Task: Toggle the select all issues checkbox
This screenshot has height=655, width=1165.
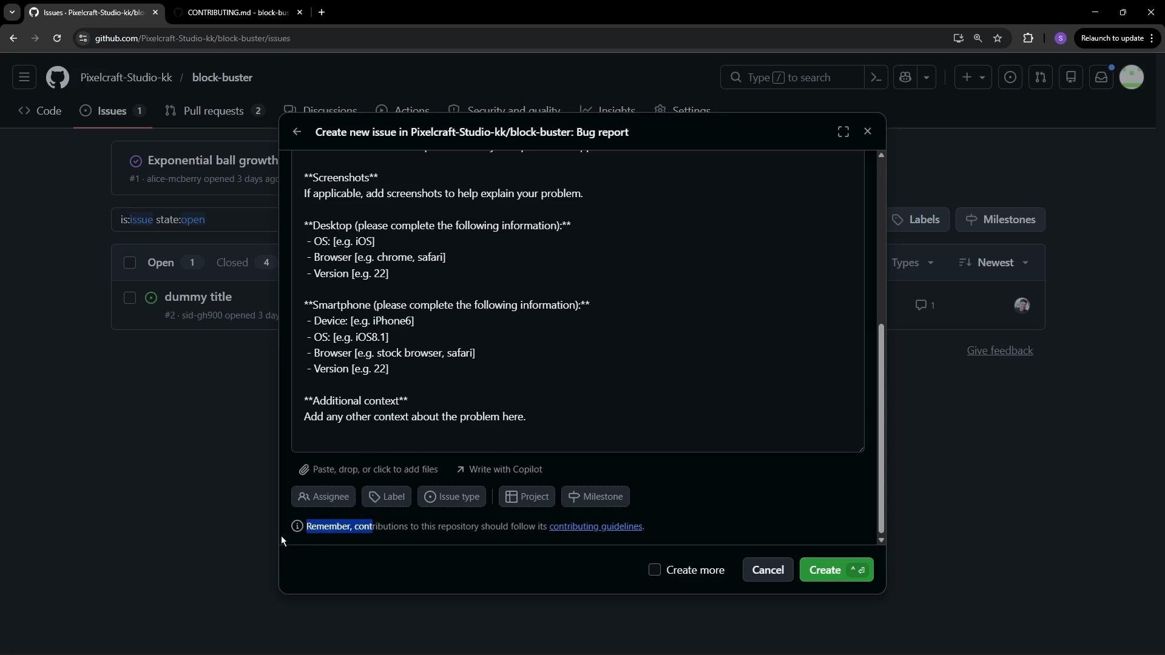Action: [130, 263]
